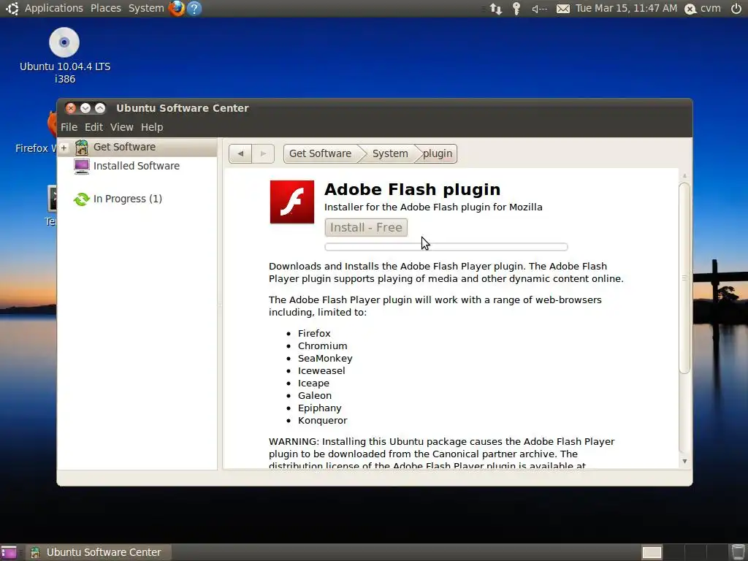Click the scroll up arrow

coord(684,175)
